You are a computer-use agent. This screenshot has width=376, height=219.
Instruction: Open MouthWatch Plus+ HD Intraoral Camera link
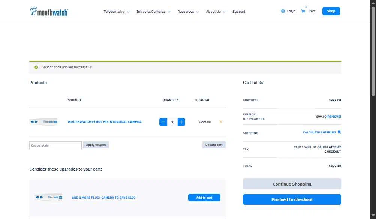[105, 122]
